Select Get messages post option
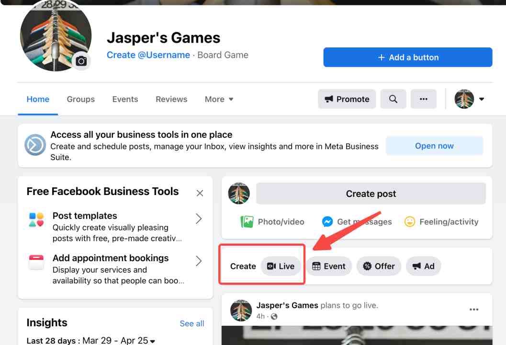506x345 pixels. click(x=357, y=221)
